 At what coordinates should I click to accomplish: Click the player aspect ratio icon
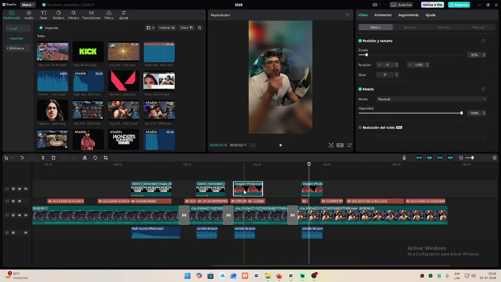click(340, 145)
